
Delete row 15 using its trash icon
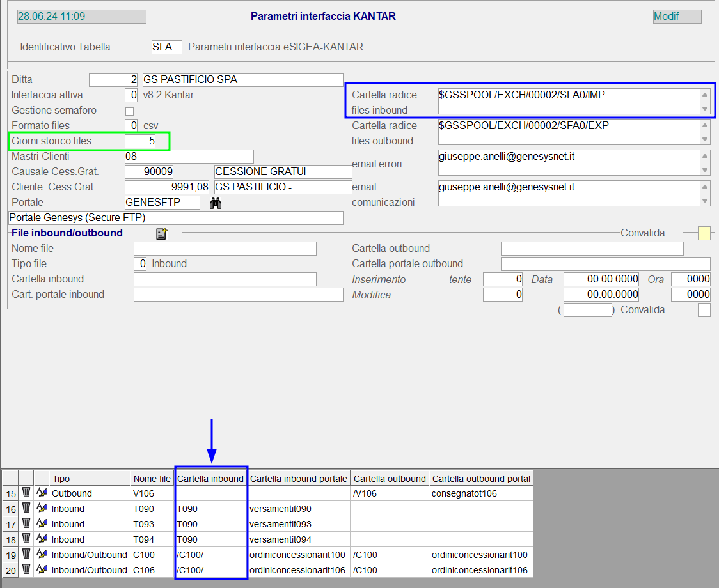26,493
